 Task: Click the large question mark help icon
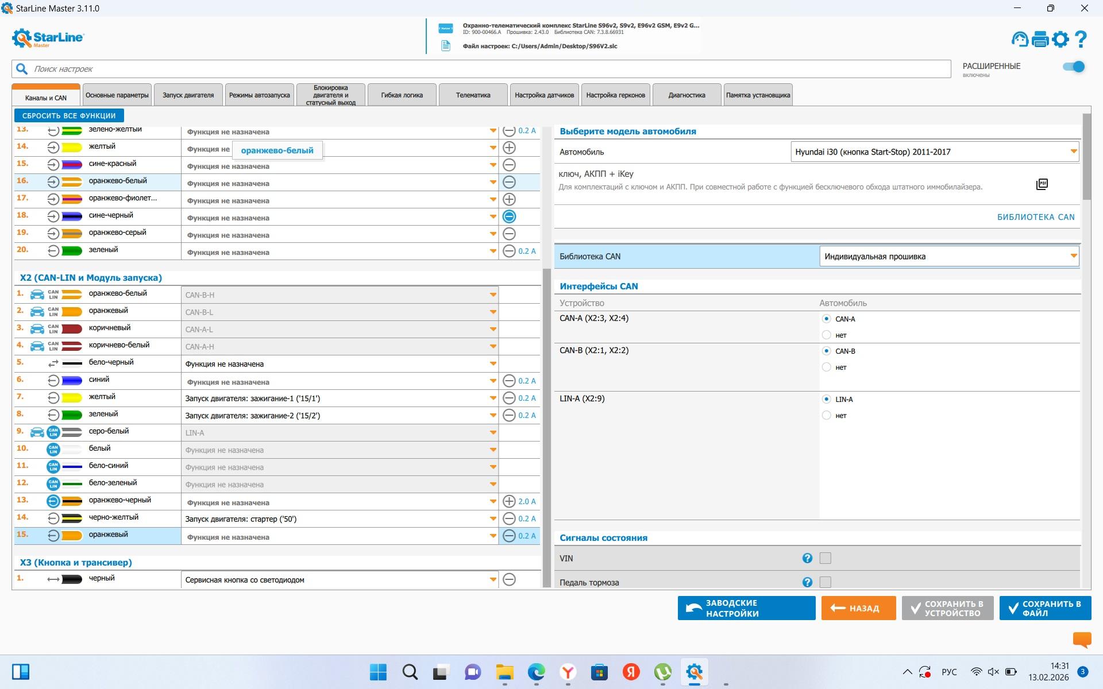click(1081, 39)
